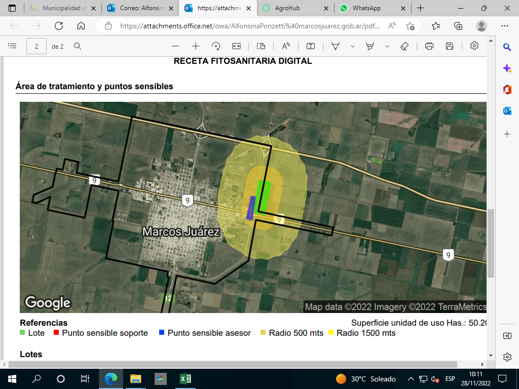Toggle the Add text tool
The height and width of the screenshot is (389, 519).
[311, 46]
